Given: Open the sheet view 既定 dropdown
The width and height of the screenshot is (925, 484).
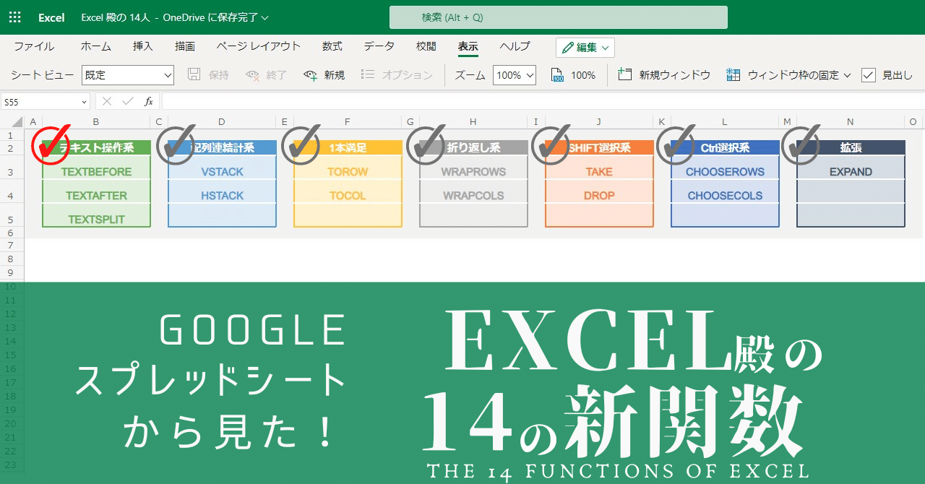Looking at the screenshot, I should coord(127,74).
